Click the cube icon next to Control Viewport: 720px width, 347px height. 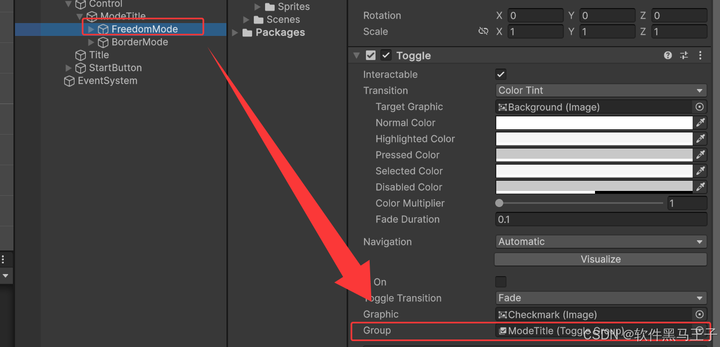pyautogui.click(x=80, y=4)
